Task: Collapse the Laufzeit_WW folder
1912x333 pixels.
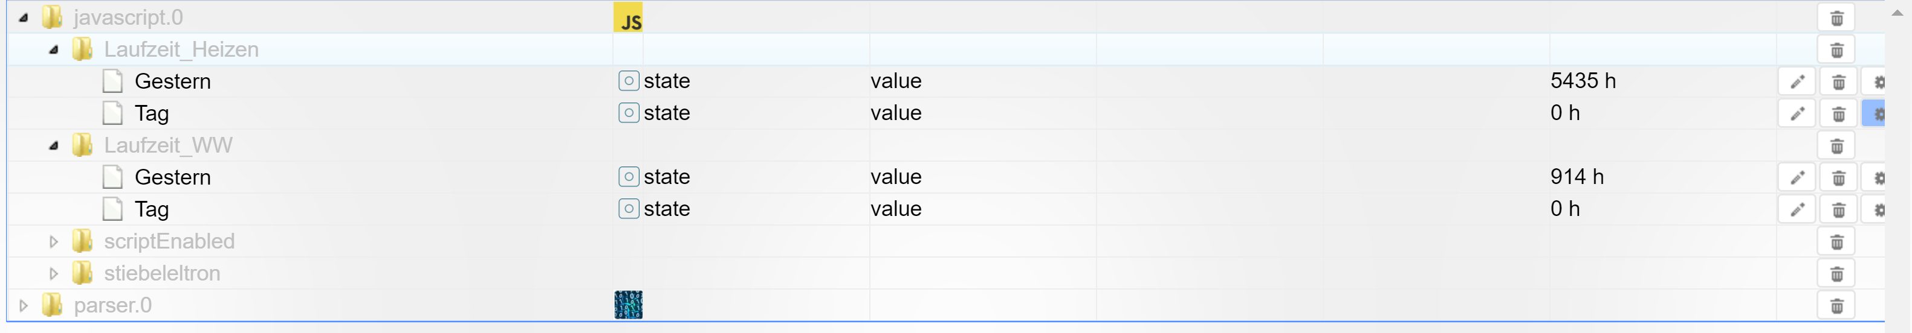Action: tap(53, 146)
